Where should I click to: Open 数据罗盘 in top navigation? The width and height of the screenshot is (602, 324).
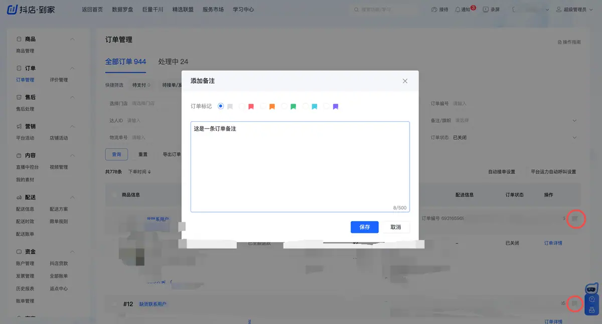click(122, 10)
